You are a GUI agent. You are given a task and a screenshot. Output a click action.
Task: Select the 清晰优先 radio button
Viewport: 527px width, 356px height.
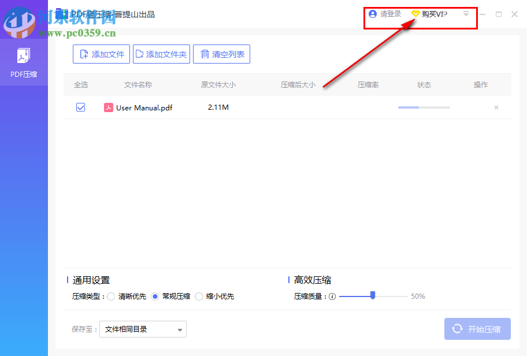pos(111,296)
